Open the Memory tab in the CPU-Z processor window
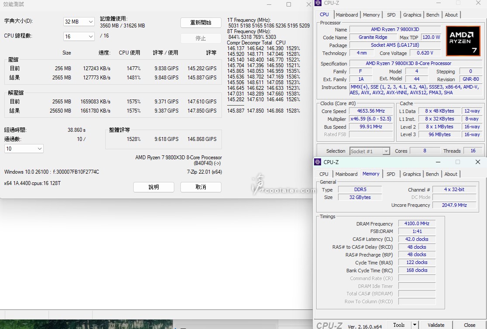 pyautogui.click(x=371, y=15)
